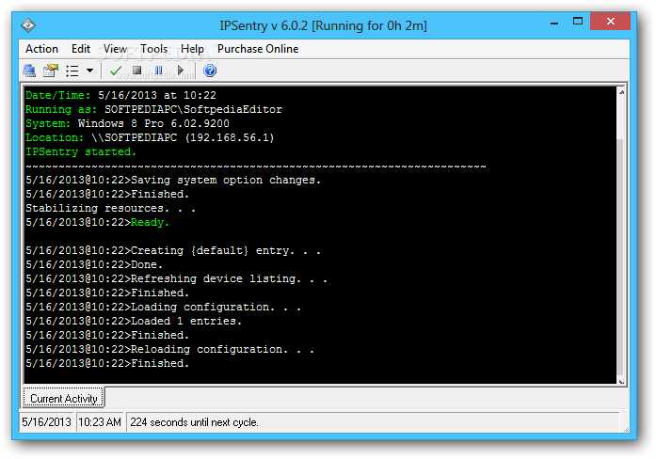This screenshot has height=459, width=656.
Task: Close the IPSentry window
Action: pyautogui.click(x=611, y=22)
